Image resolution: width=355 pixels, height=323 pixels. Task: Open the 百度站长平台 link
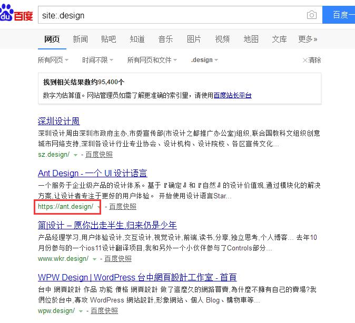pyautogui.click(x=232, y=95)
